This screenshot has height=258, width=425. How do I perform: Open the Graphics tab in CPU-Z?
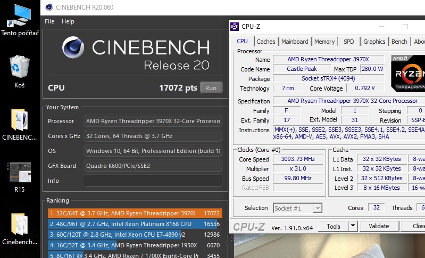[x=374, y=42]
